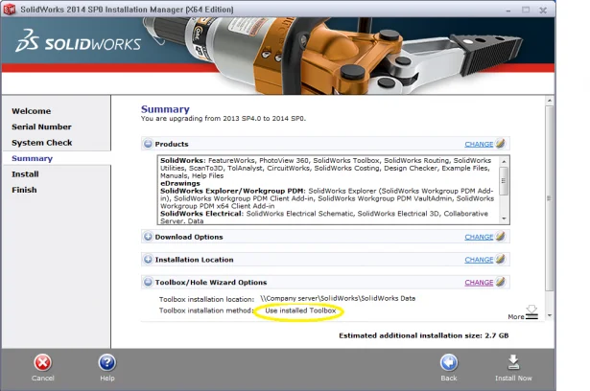The width and height of the screenshot is (590, 391).
Task: Go Back using the blue arrow icon
Action: click(x=449, y=361)
